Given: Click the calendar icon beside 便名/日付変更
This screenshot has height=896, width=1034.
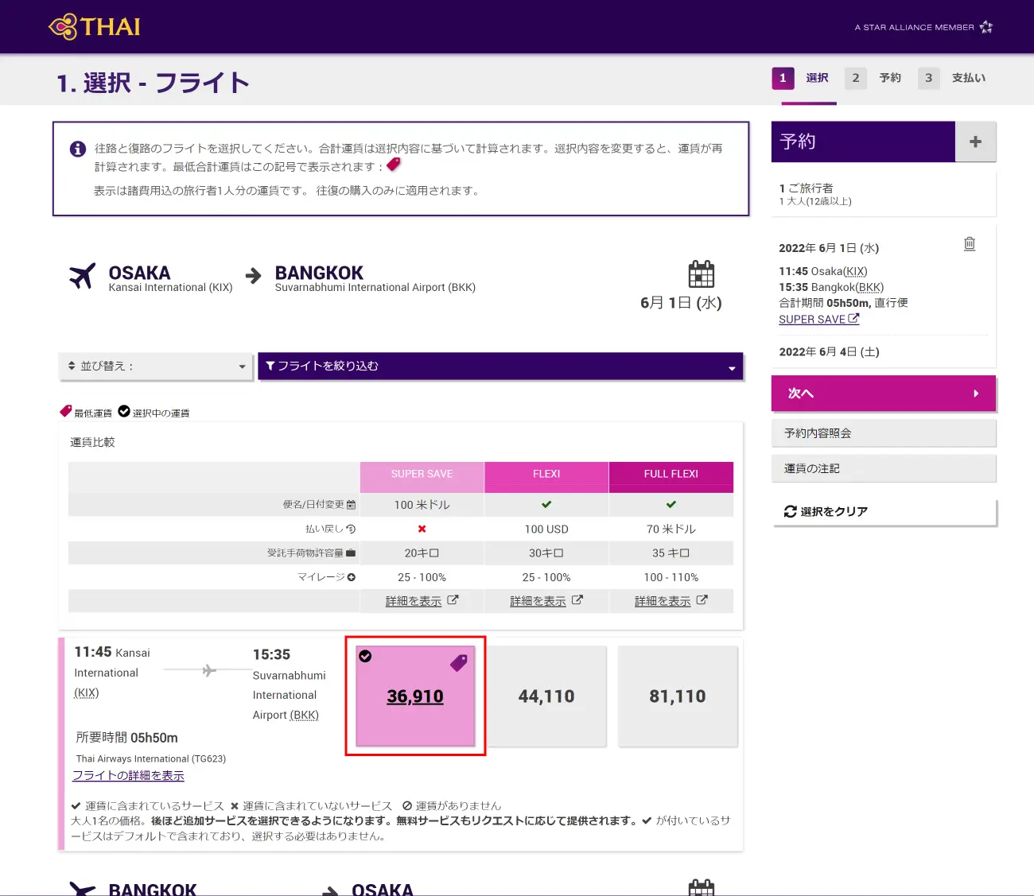Looking at the screenshot, I should [x=351, y=505].
